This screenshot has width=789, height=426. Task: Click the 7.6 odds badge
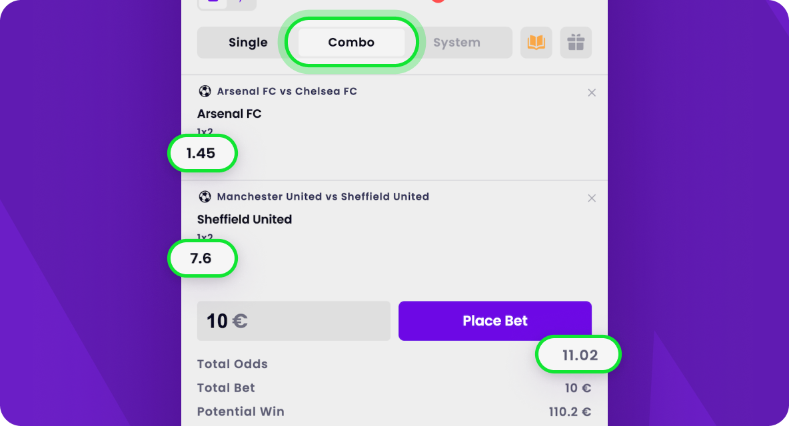[201, 258]
